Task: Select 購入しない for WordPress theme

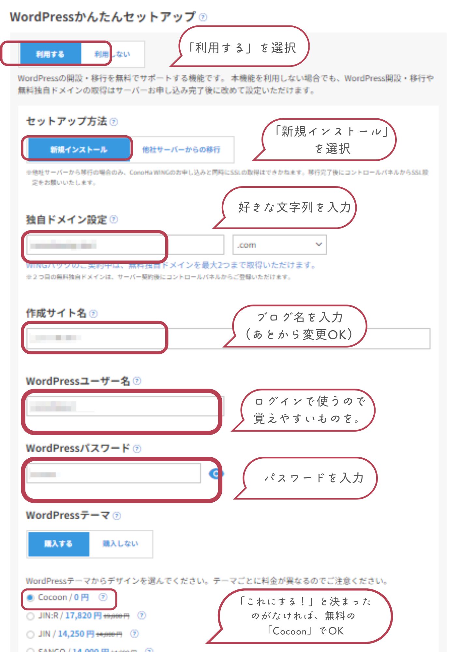Action: click(121, 544)
